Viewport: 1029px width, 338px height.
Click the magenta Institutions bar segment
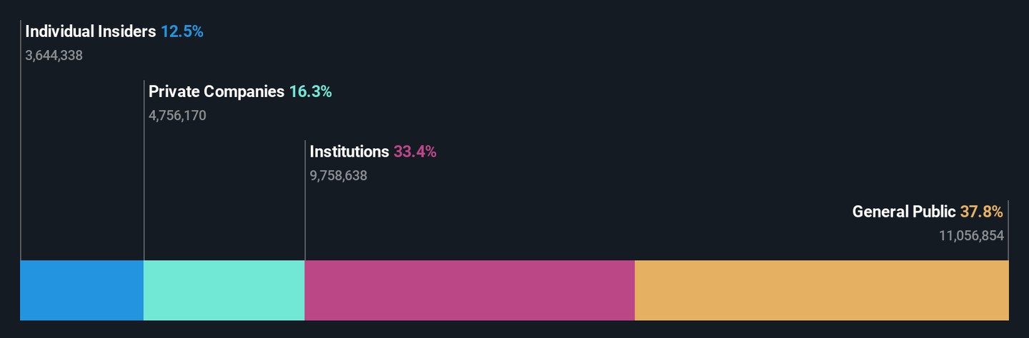point(469,290)
